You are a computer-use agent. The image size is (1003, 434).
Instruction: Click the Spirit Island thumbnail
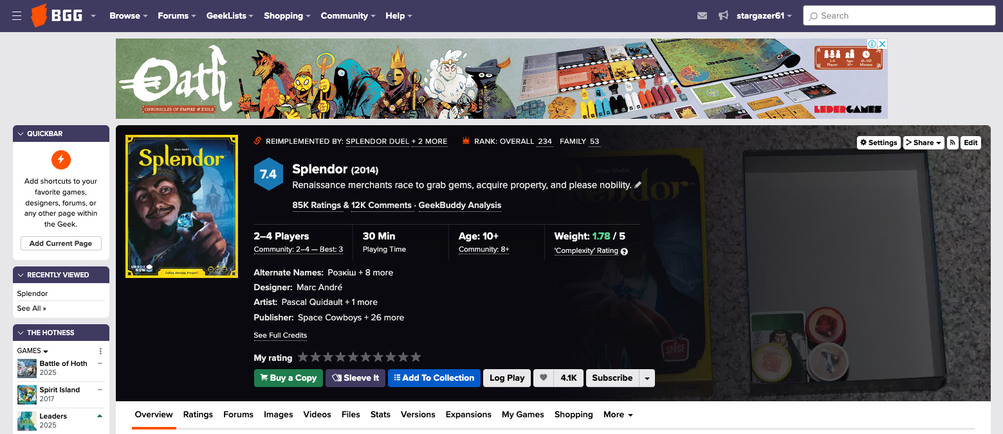click(27, 394)
